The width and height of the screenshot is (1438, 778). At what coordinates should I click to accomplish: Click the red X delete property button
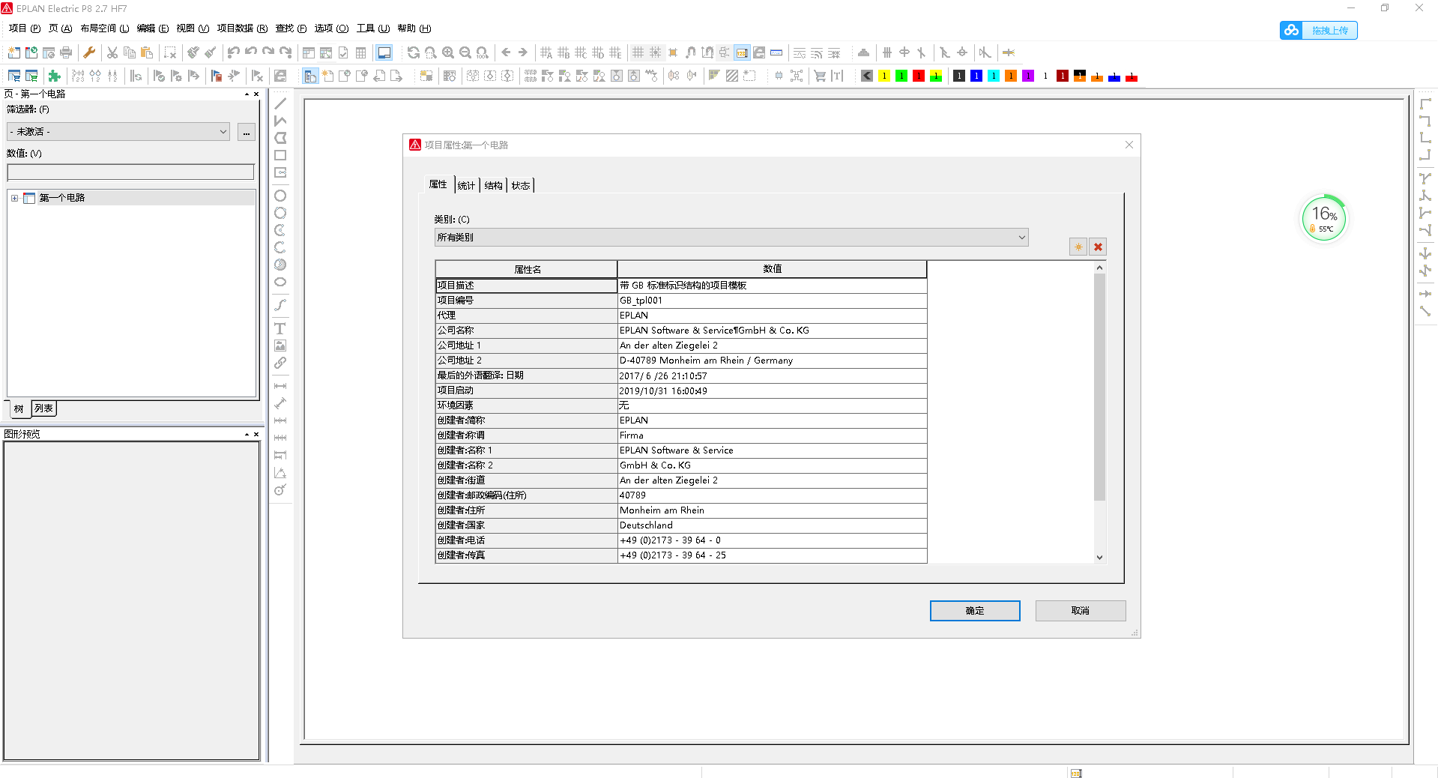(x=1098, y=247)
